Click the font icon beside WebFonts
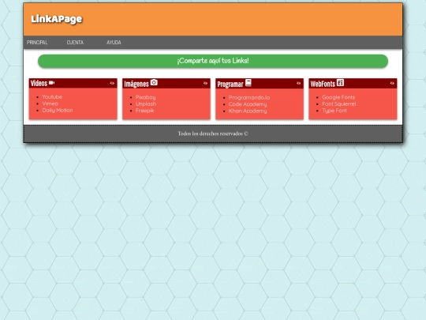The height and width of the screenshot is (320, 426). click(340, 83)
